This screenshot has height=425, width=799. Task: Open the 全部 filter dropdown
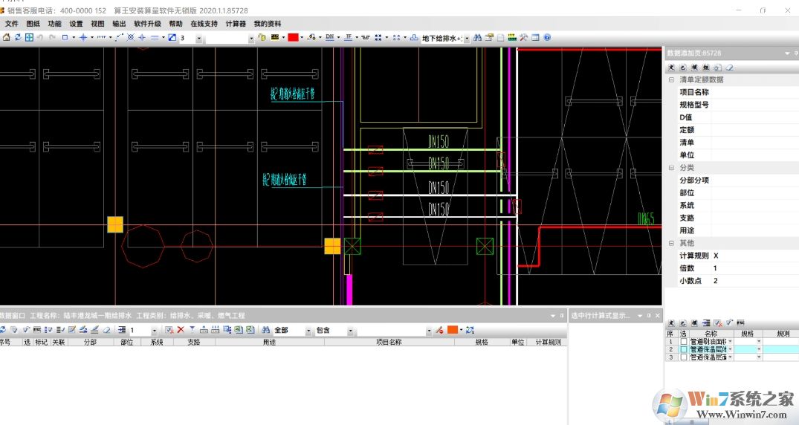(x=308, y=331)
